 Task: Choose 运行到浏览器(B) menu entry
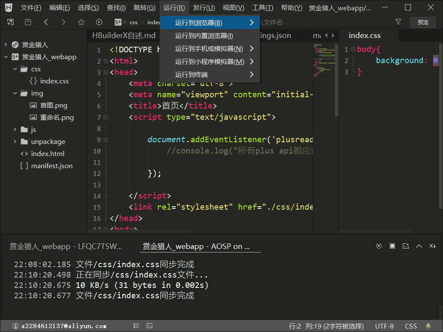click(210, 22)
